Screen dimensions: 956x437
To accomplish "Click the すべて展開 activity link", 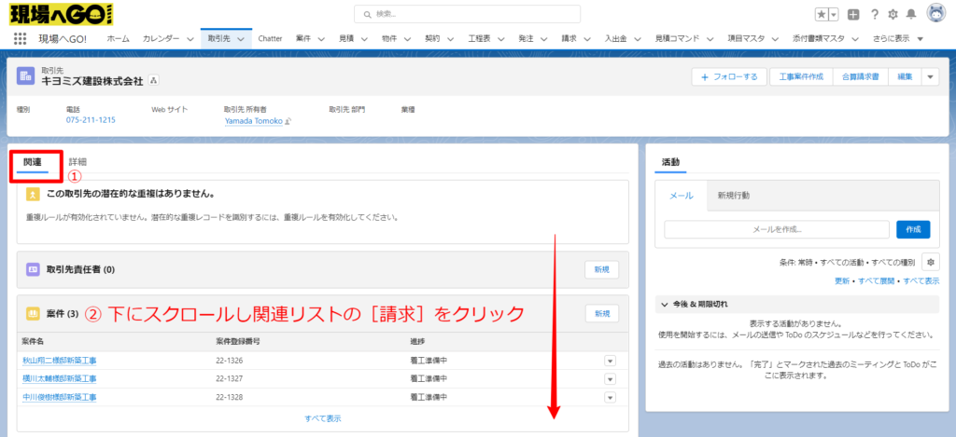I will (876, 281).
